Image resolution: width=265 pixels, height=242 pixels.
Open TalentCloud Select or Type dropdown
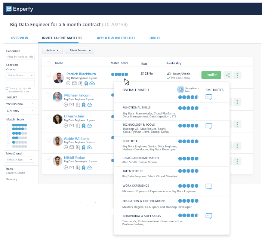[19, 160]
